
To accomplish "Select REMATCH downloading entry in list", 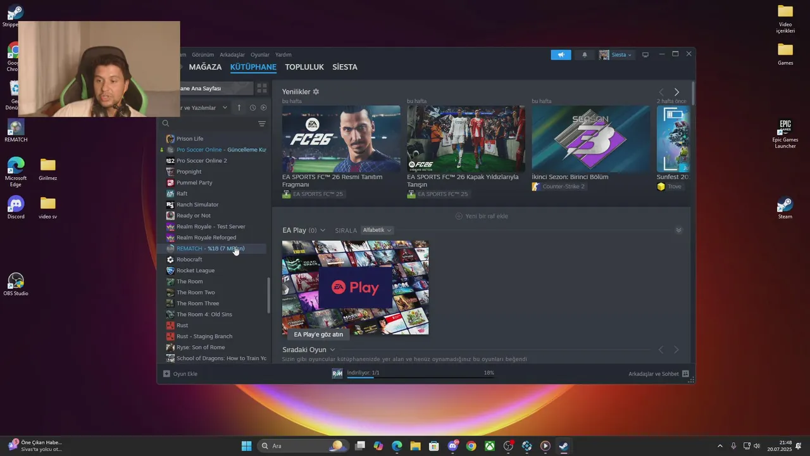I will 213,248.
